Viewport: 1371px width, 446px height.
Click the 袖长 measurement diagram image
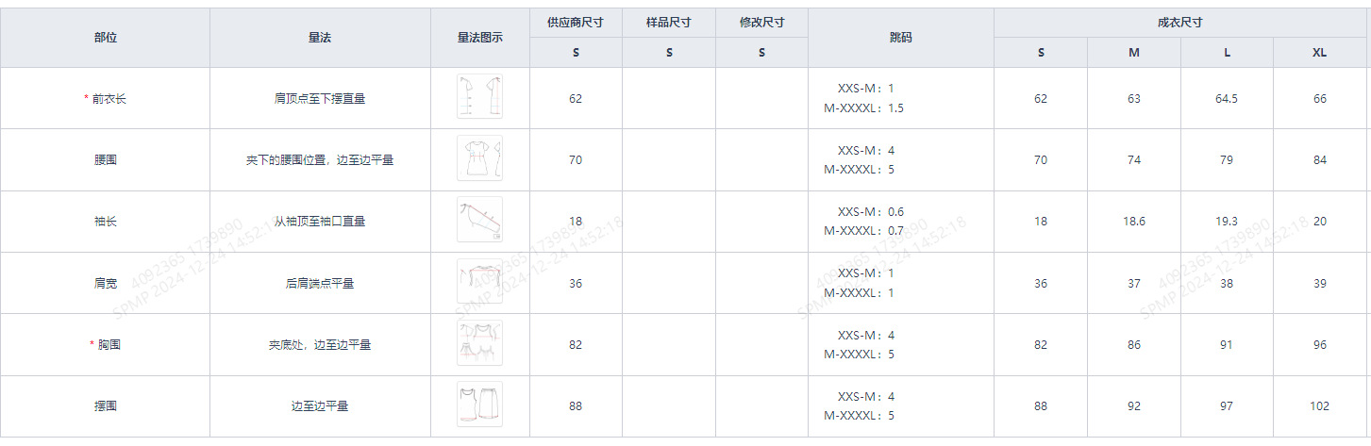click(x=479, y=220)
